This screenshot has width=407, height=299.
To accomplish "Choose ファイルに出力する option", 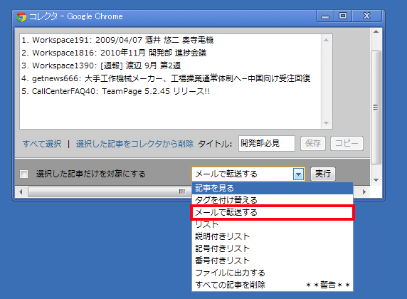I will 273,273.
